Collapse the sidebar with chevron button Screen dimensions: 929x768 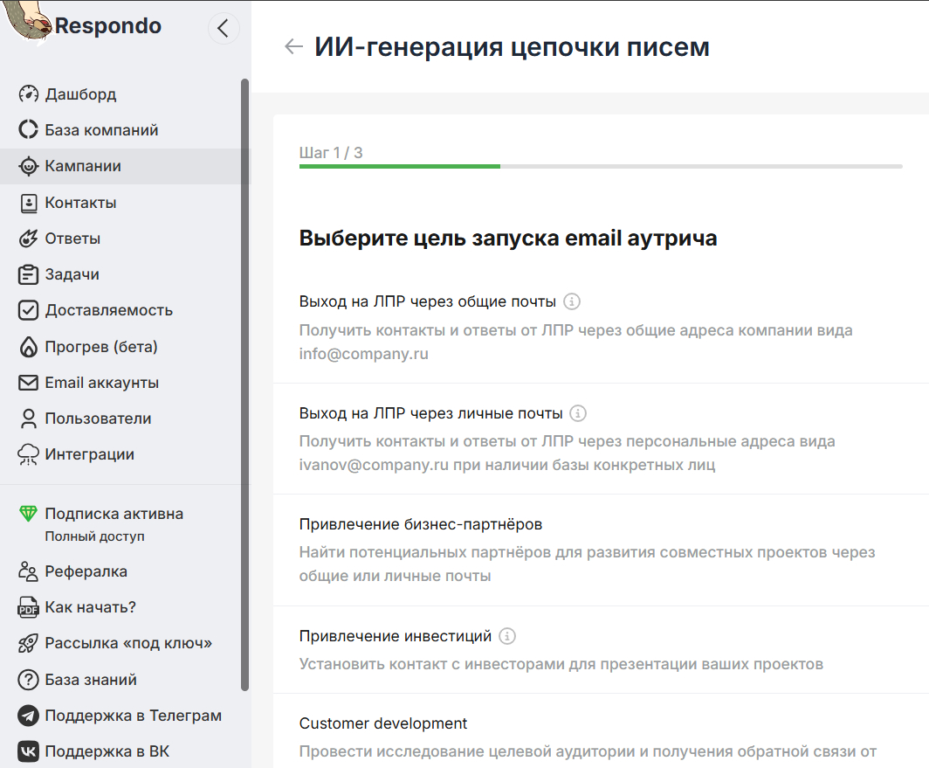point(224,28)
